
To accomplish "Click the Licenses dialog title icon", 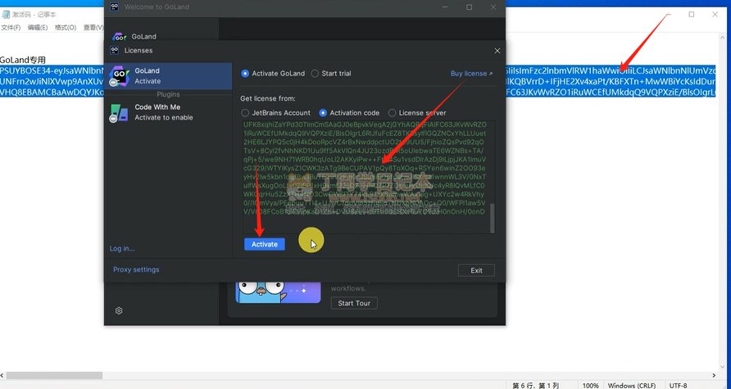I will [114, 50].
